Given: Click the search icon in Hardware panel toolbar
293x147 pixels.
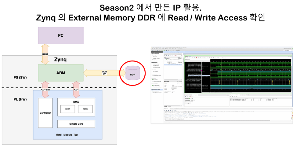Looking at the screenshot, I should pyautogui.click(x=165, y=56).
